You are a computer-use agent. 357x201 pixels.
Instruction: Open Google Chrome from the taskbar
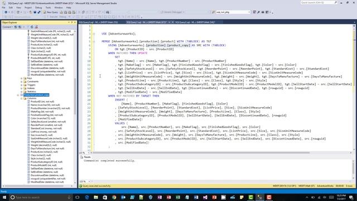click(114, 197)
